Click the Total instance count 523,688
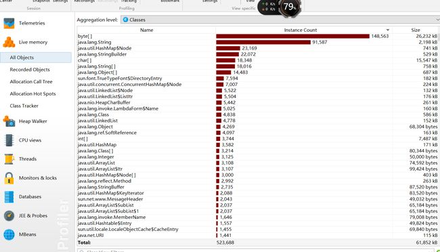Screen dimensions: 440x252 point(225,243)
